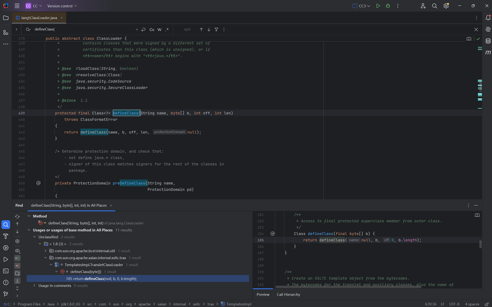The image size is (492, 307).
Task: Select the defineClass(String, byte[], int, int) Find tab
Action: point(69,205)
